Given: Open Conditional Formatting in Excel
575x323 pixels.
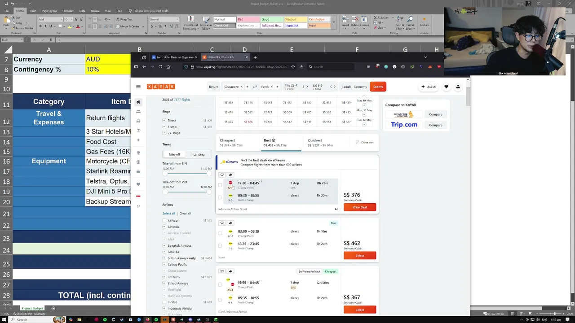Looking at the screenshot, I should pos(190,23).
